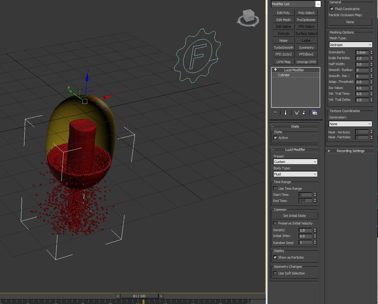
Task: Open Mesh Type Isotropic dropdown
Action: click(x=351, y=45)
